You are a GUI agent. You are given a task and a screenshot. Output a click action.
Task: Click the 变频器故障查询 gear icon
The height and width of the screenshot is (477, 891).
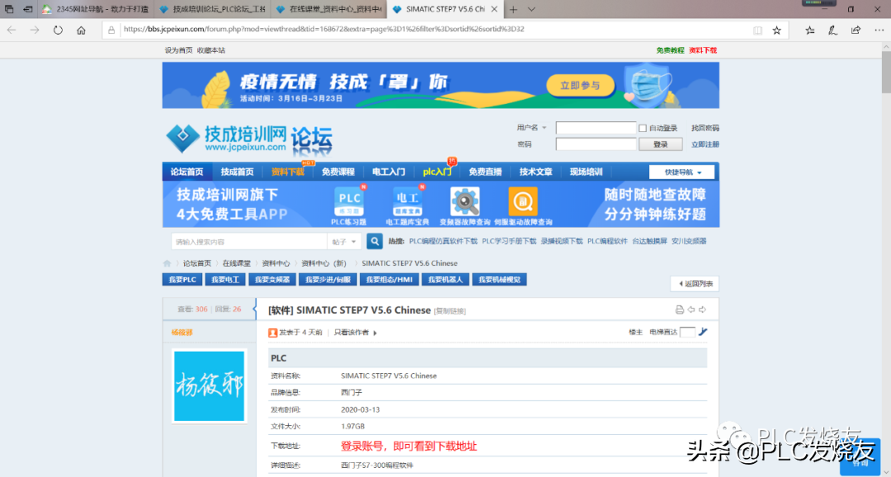point(464,201)
